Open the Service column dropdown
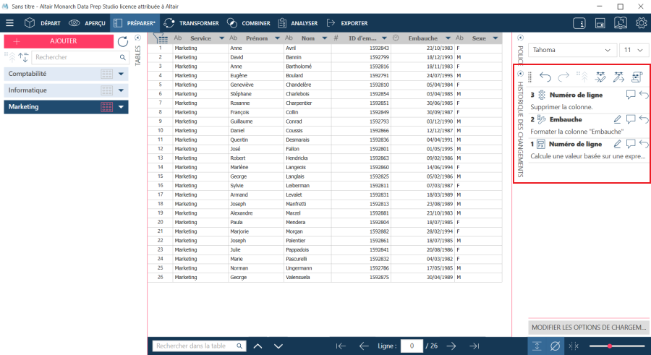651x355 pixels. [x=222, y=38]
